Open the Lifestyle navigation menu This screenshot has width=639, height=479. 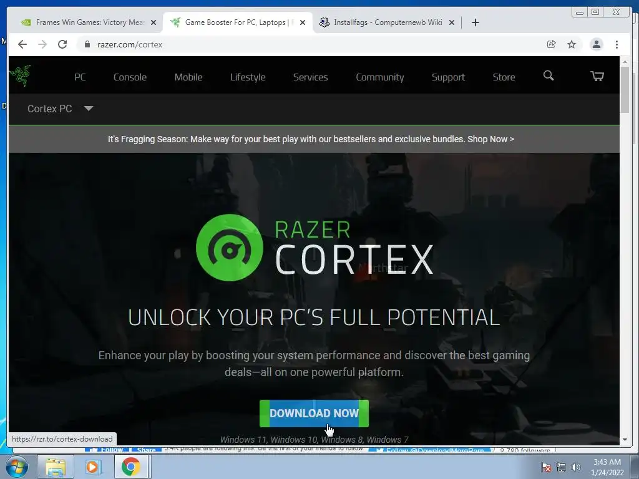pyautogui.click(x=248, y=77)
